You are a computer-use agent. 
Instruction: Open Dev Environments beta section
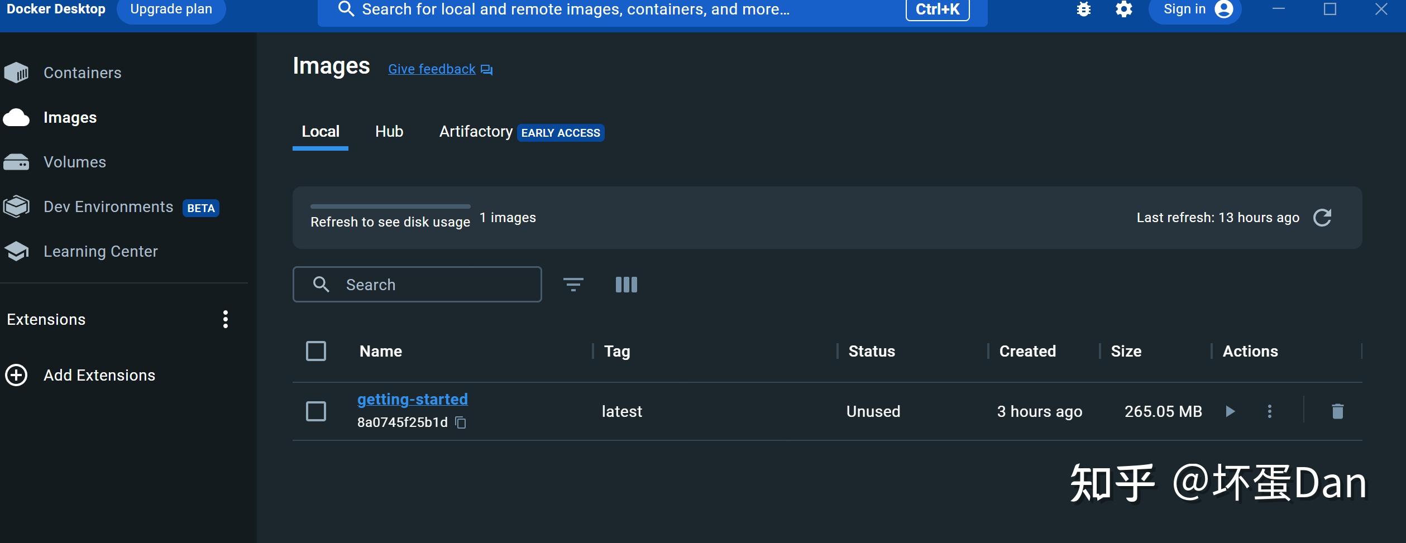108,206
